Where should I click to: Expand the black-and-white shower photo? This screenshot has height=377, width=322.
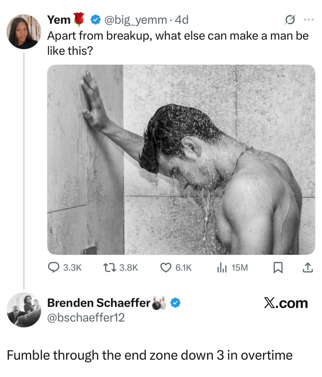(x=181, y=160)
